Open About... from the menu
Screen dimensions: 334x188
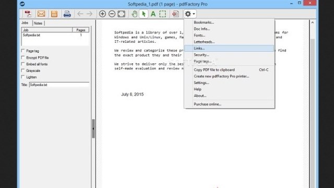pos(229,96)
